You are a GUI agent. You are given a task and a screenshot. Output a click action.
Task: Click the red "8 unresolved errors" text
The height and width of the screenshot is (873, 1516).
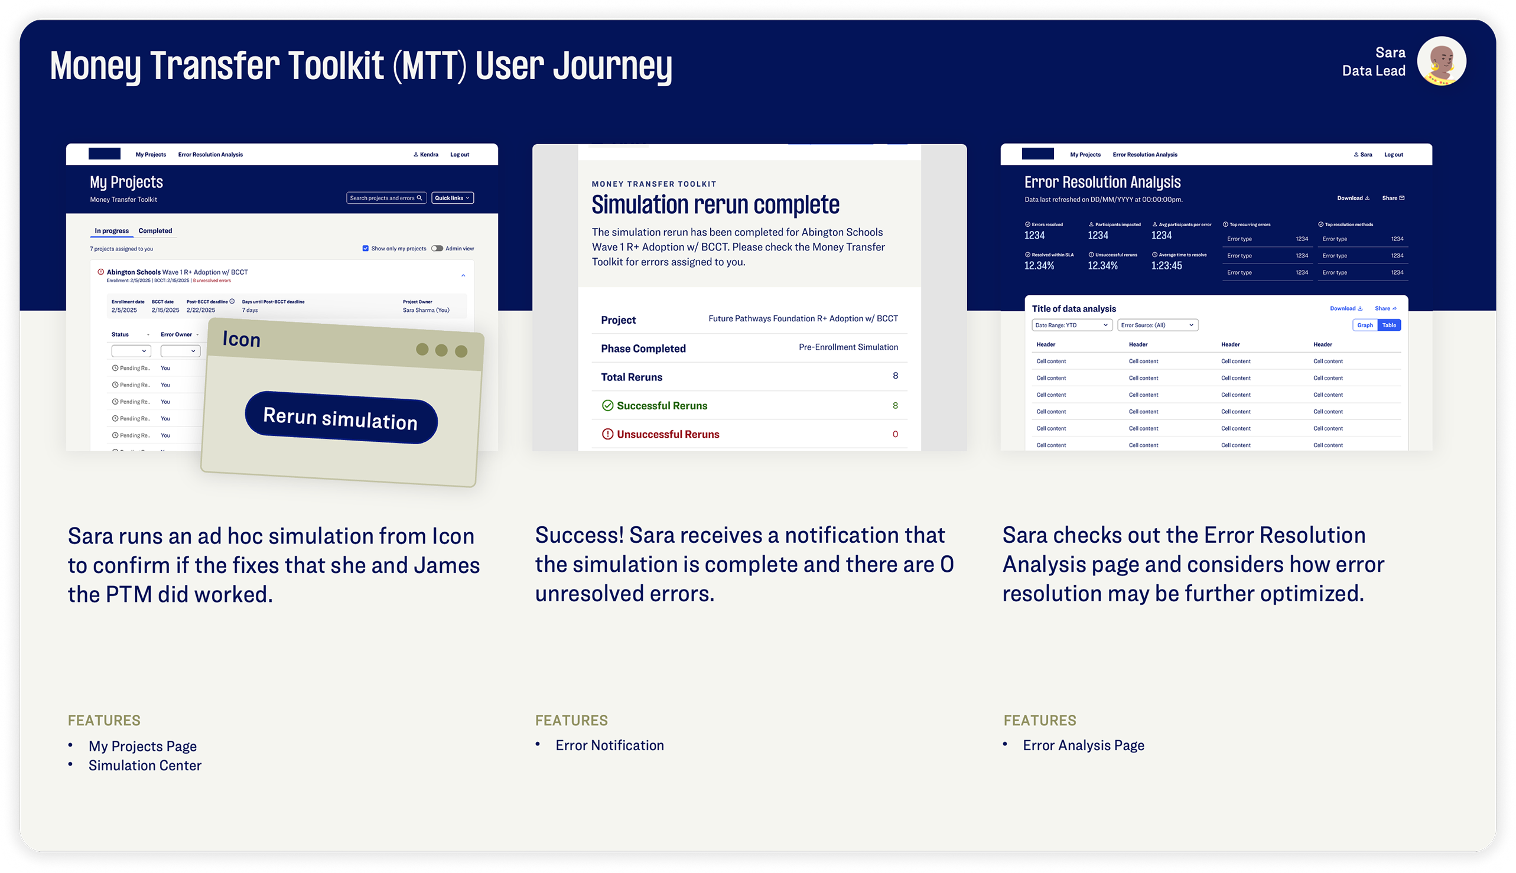(x=212, y=281)
